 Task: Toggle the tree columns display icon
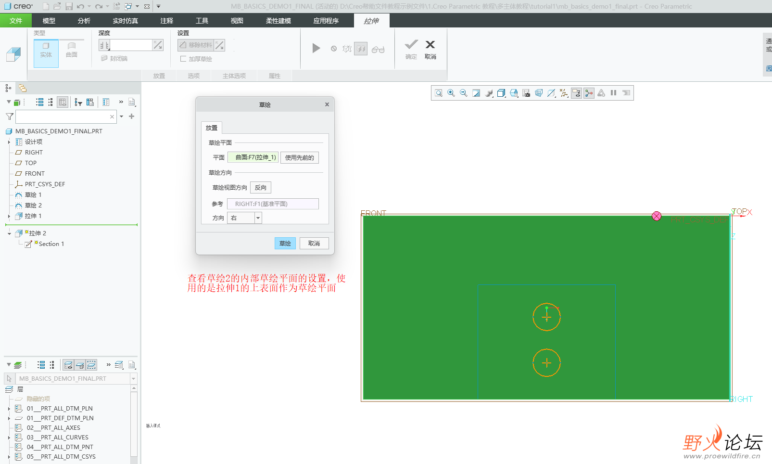pos(62,102)
